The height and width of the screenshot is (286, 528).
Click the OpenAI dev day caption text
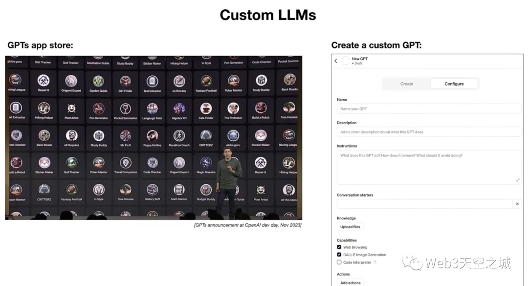pyautogui.click(x=247, y=225)
